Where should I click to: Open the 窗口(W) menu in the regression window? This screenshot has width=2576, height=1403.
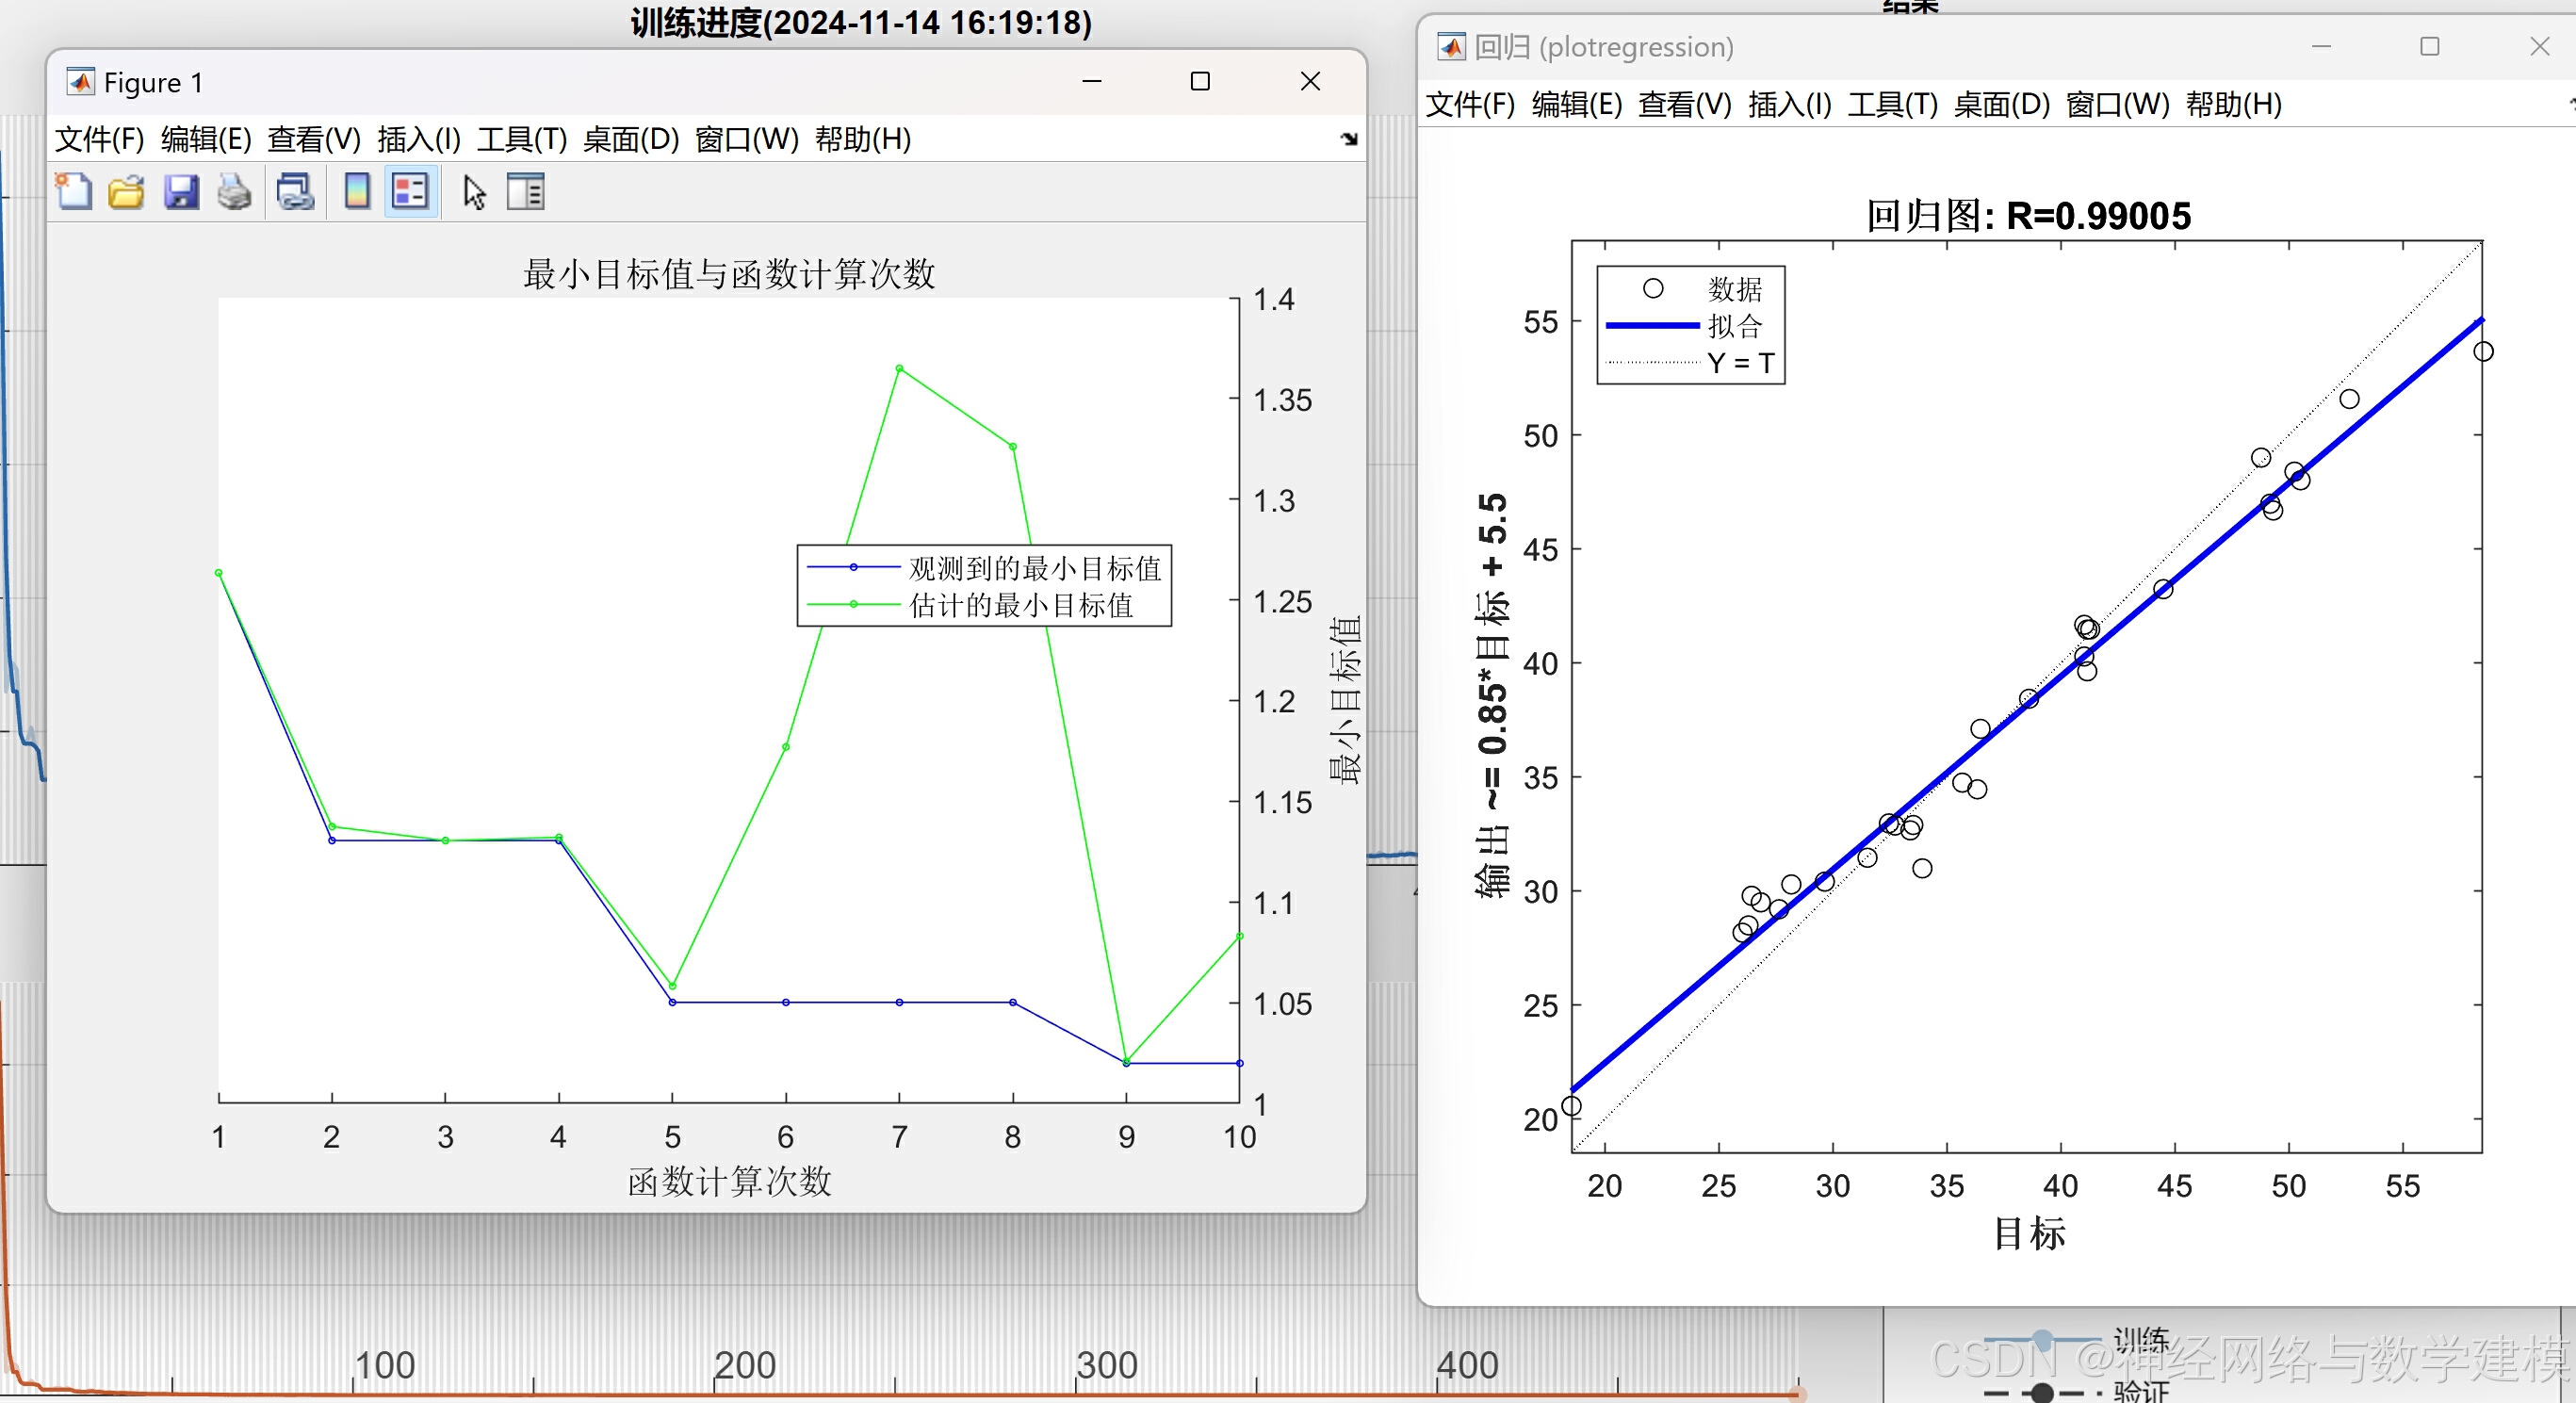pos(2119,105)
